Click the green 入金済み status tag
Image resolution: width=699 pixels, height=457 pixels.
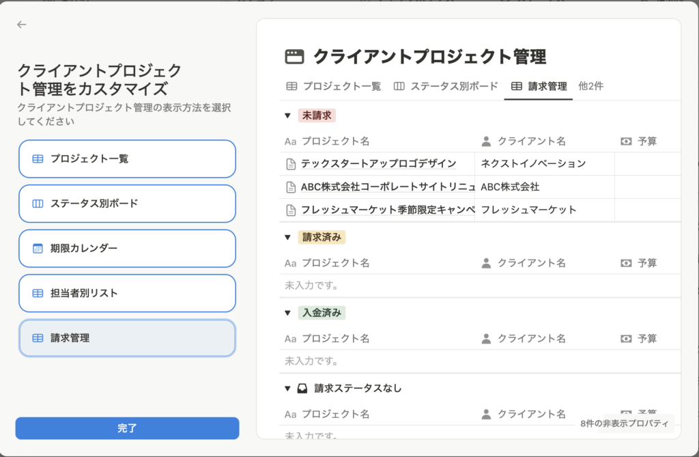click(x=322, y=313)
